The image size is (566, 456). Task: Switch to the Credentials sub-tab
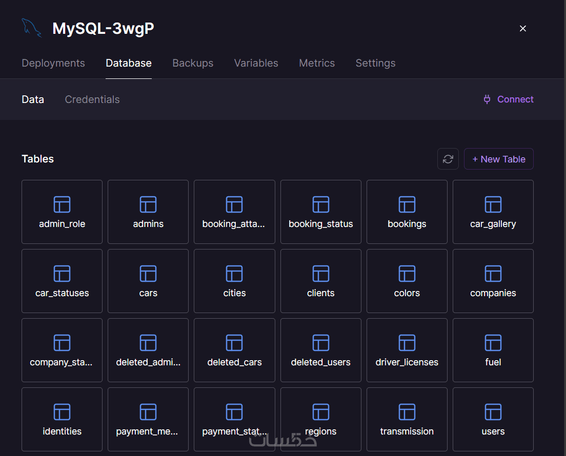pos(92,99)
